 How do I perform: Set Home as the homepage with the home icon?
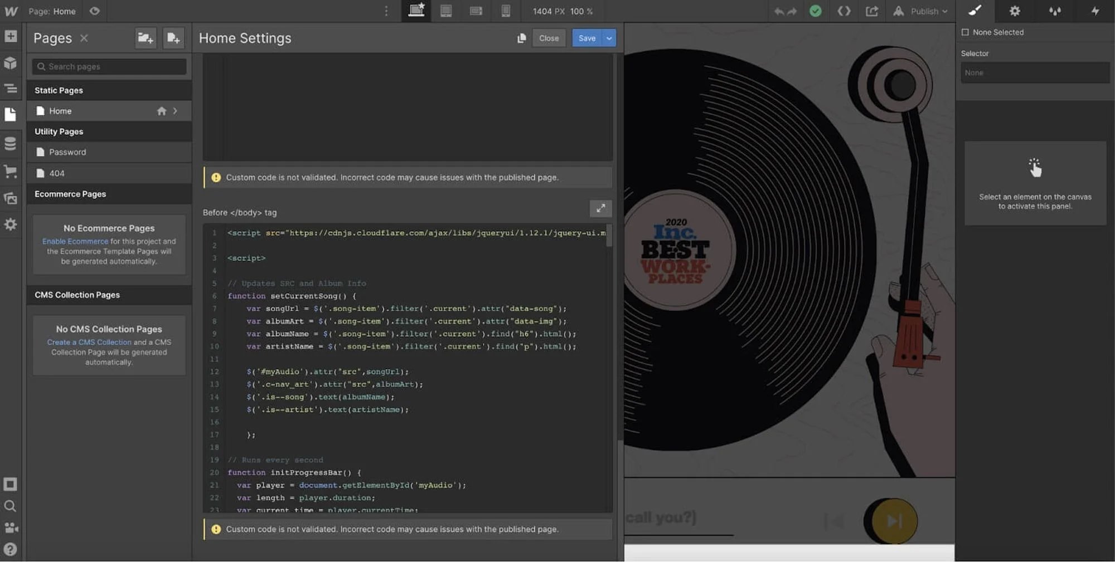(x=162, y=111)
